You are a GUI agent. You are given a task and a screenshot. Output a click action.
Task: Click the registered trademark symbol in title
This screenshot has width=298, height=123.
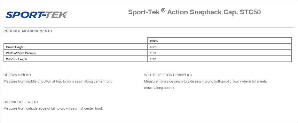click(163, 10)
